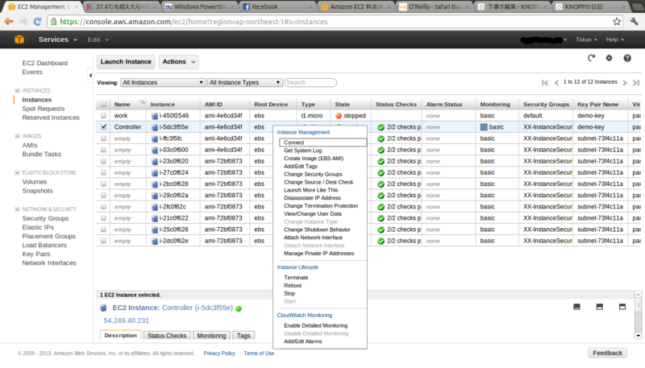Click the EC2 instance cube icon in details
Image resolution: width=645 pixels, height=368 pixels.
[103, 308]
